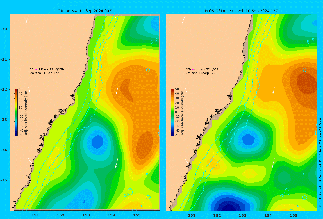The height and width of the screenshot is (219, 323).
Task: Click longitude label 155 under the left map
Action: pyautogui.click(x=137, y=215)
